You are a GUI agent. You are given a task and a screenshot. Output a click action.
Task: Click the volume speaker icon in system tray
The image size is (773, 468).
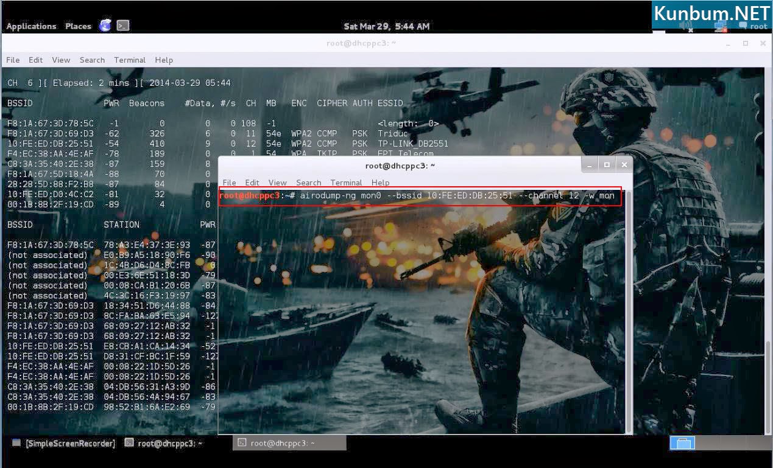[x=687, y=27]
